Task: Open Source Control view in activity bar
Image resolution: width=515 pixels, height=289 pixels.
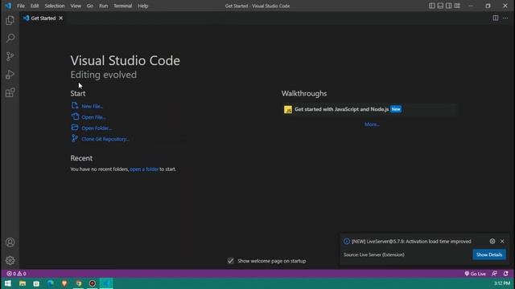Action: click(x=10, y=56)
